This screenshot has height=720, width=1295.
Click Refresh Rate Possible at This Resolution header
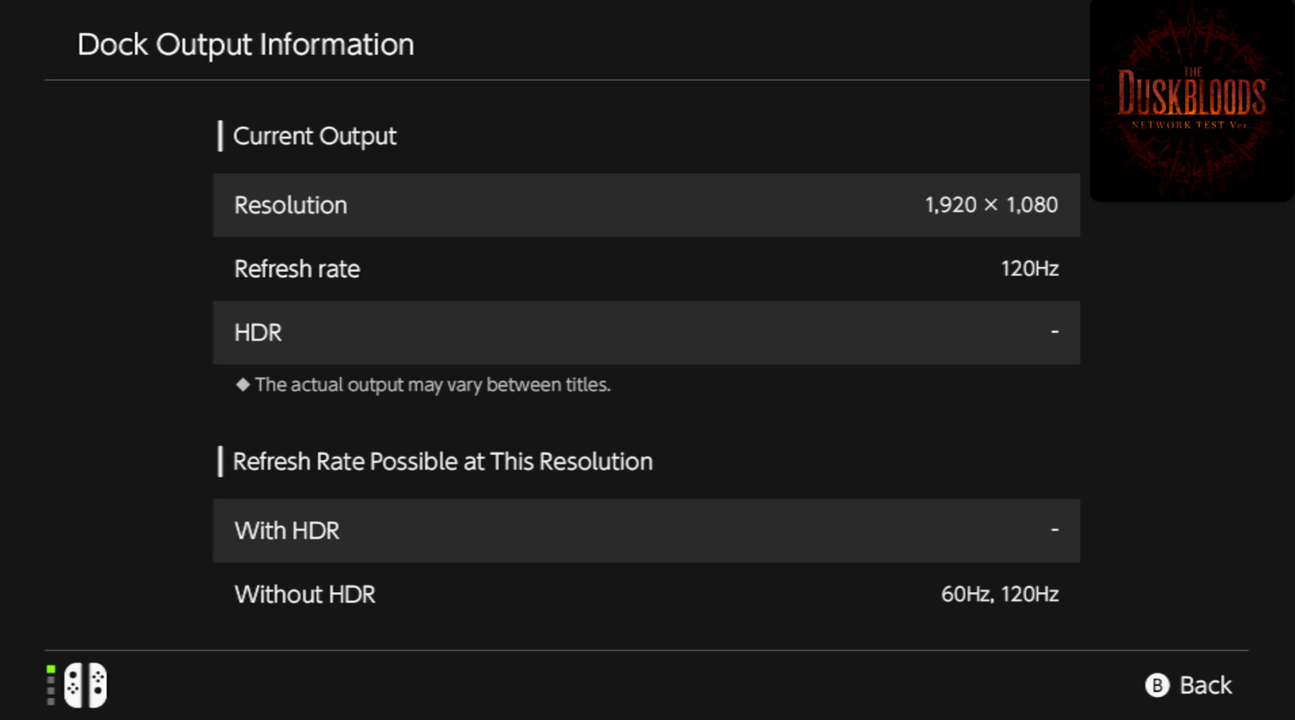tap(443, 462)
